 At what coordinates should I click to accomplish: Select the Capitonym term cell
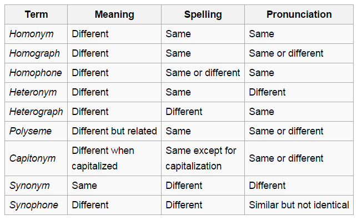pyautogui.click(x=36, y=158)
